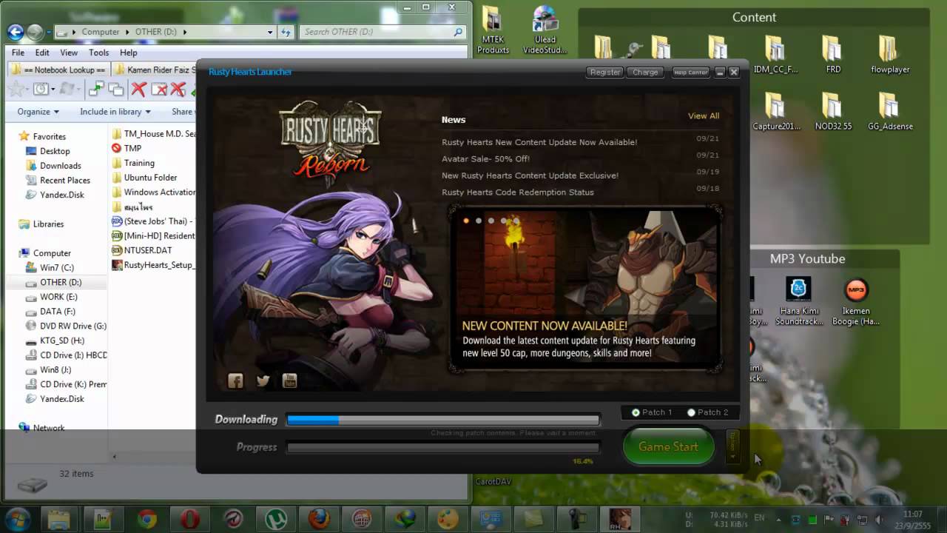Open the launcher's YouTube icon
This screenshot has width=947, height=533.
[289, 381]
